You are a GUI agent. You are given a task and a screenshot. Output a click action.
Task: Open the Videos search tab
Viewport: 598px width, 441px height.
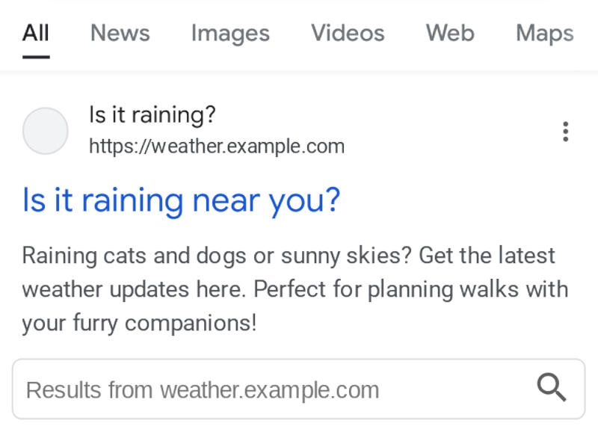pyautogui.click(x=347, y=33)
